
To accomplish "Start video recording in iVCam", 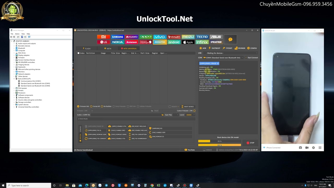I will [307, 148].
